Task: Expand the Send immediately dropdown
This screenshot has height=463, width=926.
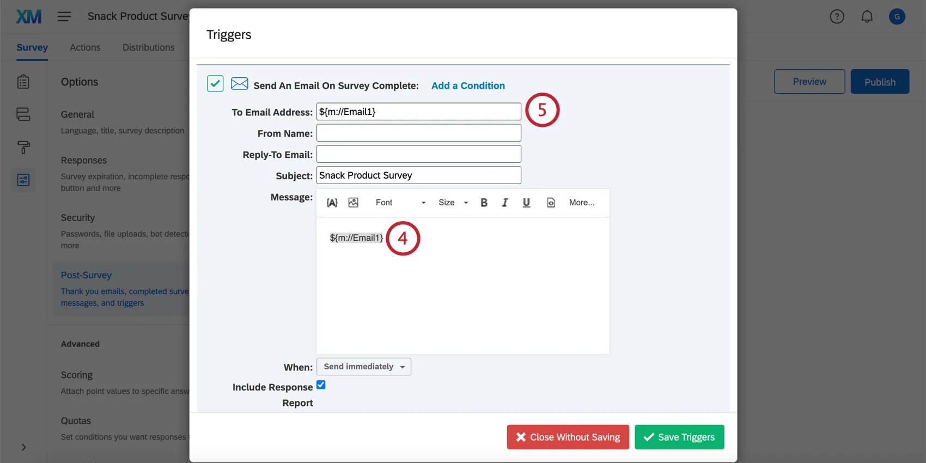Action: (364, 367)
